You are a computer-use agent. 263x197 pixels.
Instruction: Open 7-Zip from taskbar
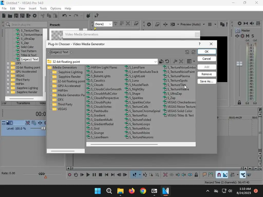pyautogui.click(x=154, y=191)
